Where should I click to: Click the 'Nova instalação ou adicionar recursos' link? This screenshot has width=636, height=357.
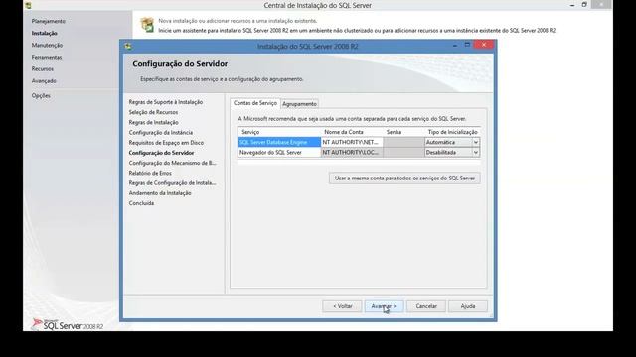(238, 21)
